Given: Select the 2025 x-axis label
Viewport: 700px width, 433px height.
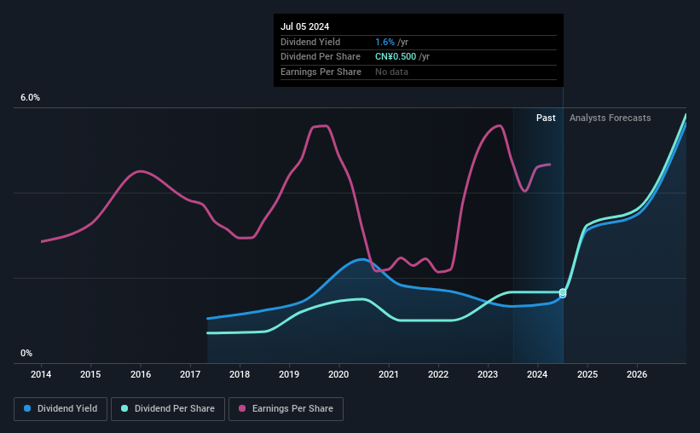Looking at the screenshot, I should tap(587, 374).
